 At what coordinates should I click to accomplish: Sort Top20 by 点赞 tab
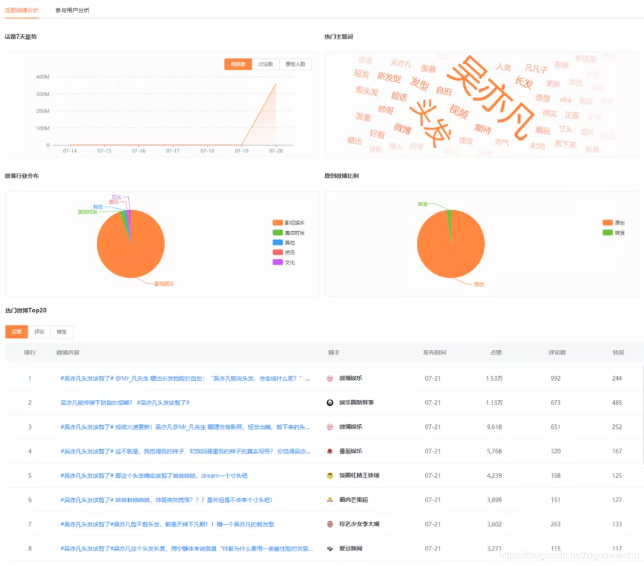pos(17,332)
